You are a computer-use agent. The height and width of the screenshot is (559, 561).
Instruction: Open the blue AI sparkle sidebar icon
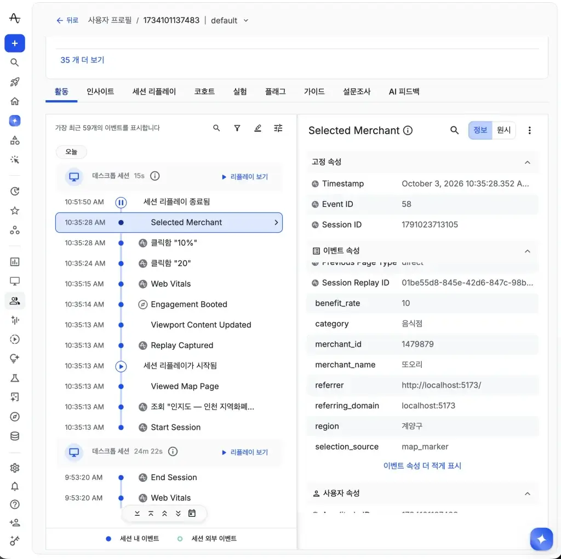pyautogui.click(x=15, y=121)
